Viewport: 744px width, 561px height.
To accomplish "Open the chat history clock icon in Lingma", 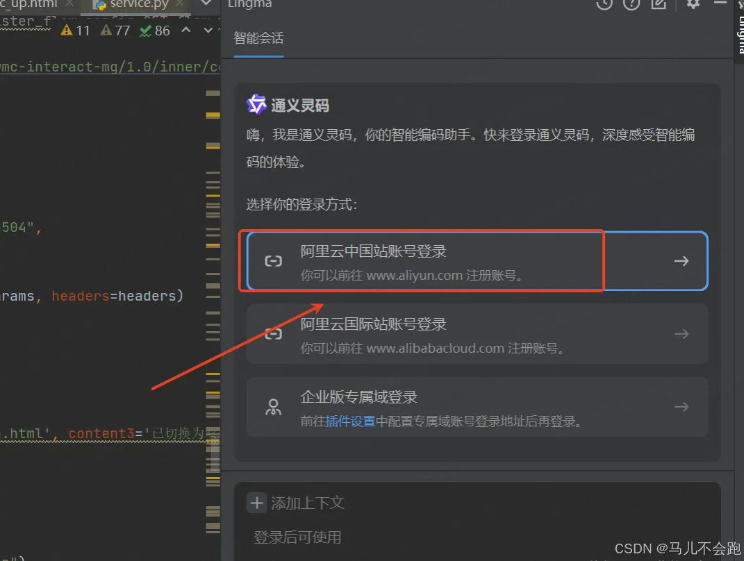I will point(604,4).
